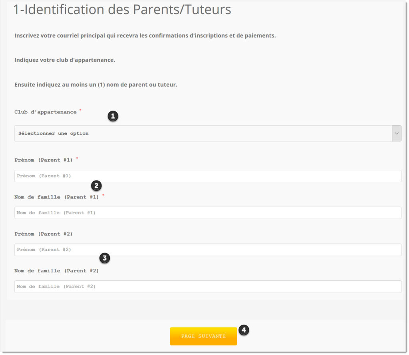Image resolution: width=409 pixels, height=355 pixels.
Task: Click the Prénom (Parent #2) text field
Action: pyautogui.click(x=208, y=250)
